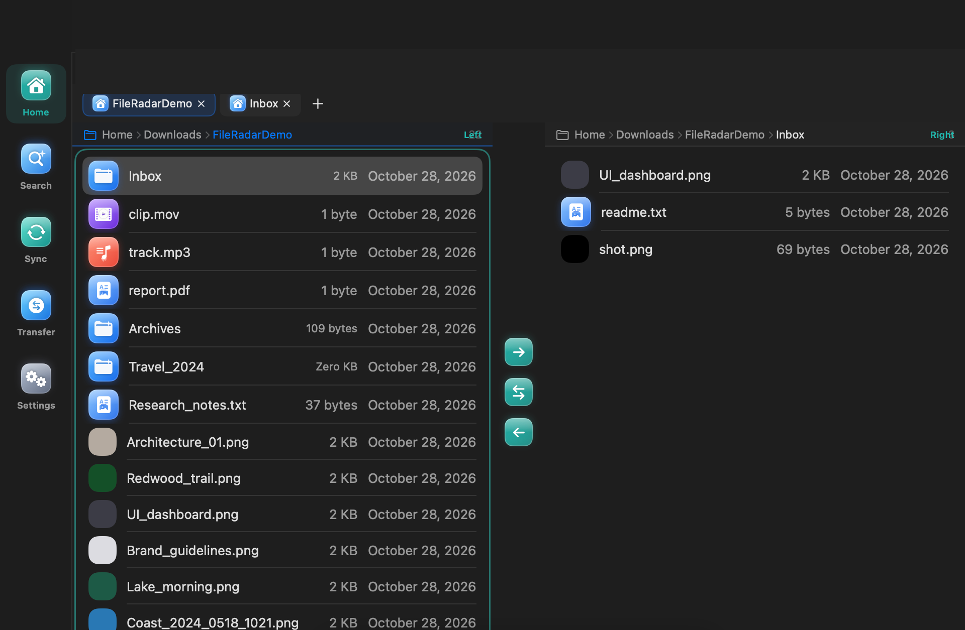Open the Search section in sidebar
The height and width of the screenshot is (630, 965).
pos(36,167)
